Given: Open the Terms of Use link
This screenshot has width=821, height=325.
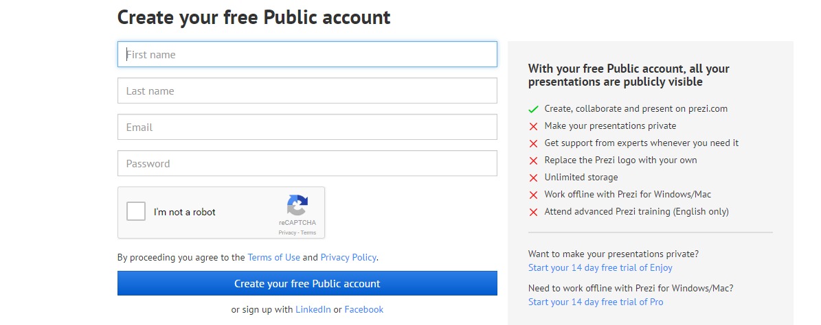Looking at the screenshot, I should pyautogui.click(x=274, y=257).
